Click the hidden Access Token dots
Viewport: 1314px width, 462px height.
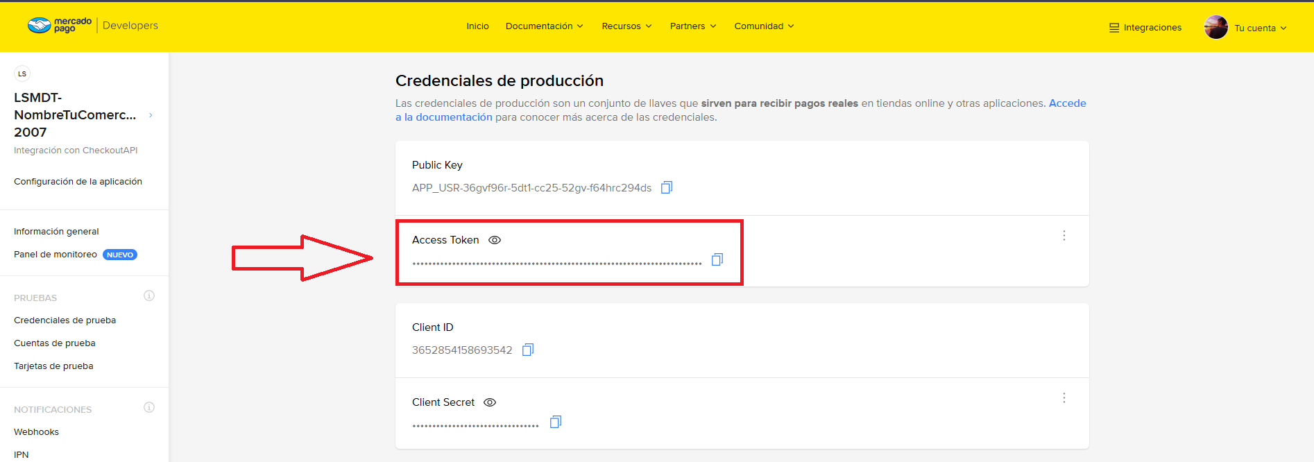(x=557, y=264)
